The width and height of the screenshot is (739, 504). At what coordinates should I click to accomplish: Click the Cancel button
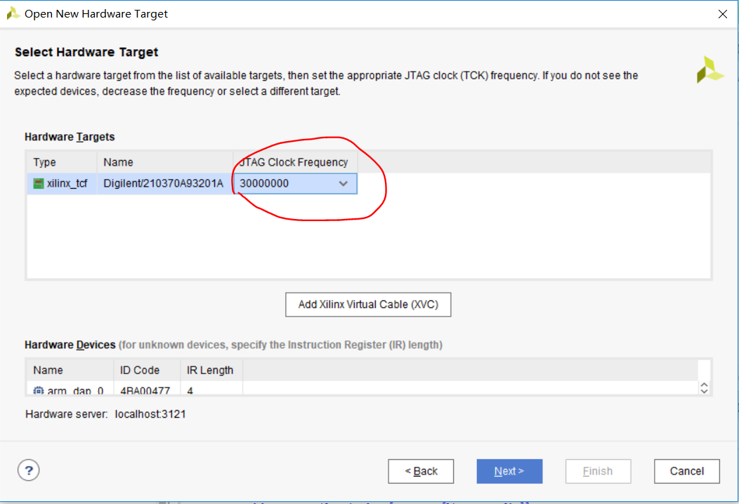pos(686,471)
